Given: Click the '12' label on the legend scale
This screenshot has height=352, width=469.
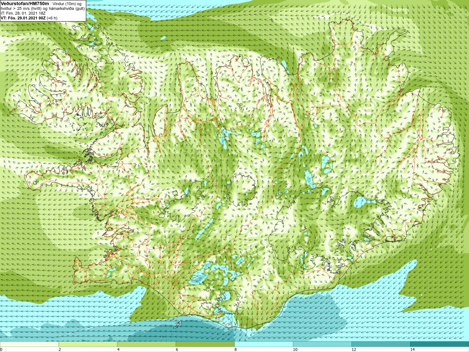Looking at the screenshot, I should pos(354,349).
